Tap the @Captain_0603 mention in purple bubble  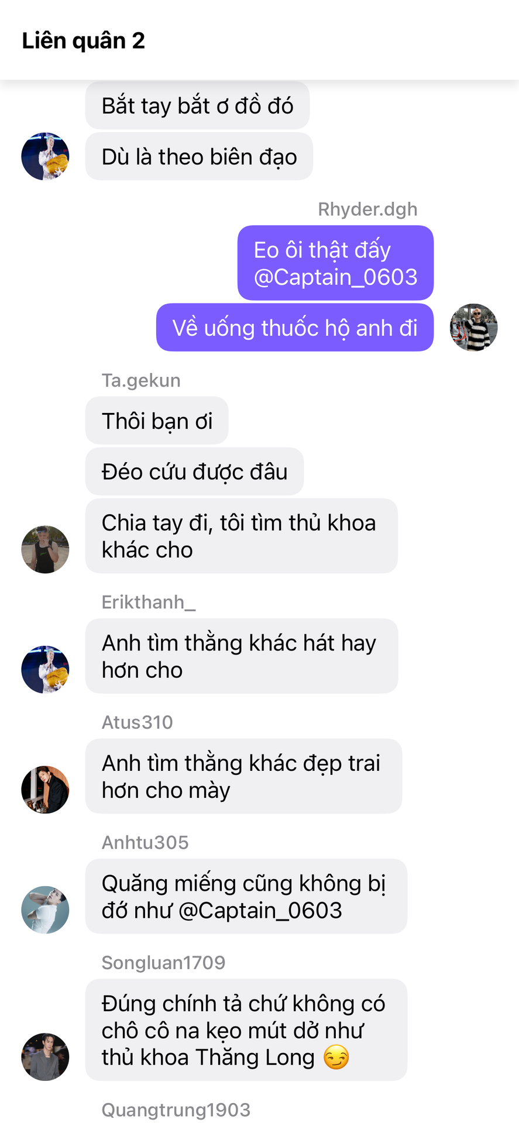tap(335, 277)
